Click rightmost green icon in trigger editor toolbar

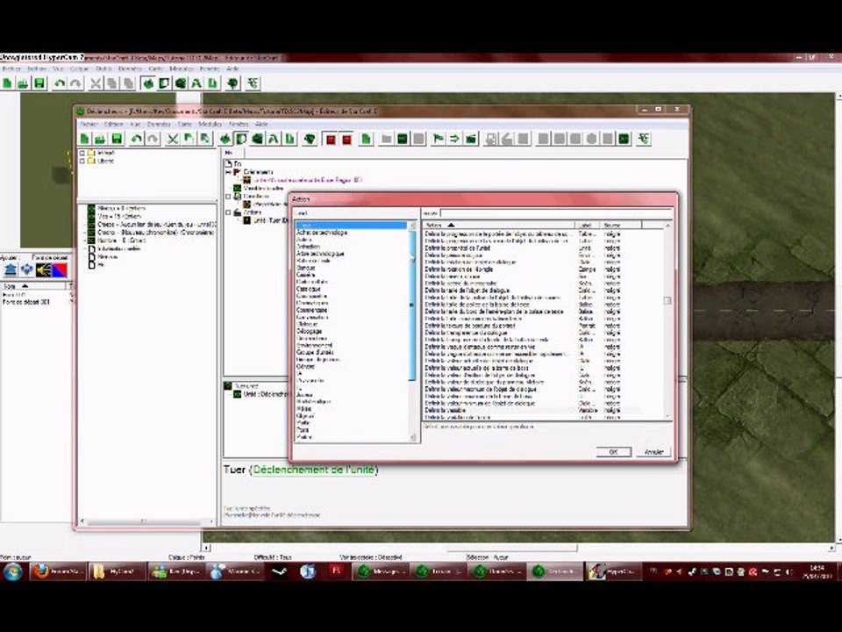[x=643, y=139]
